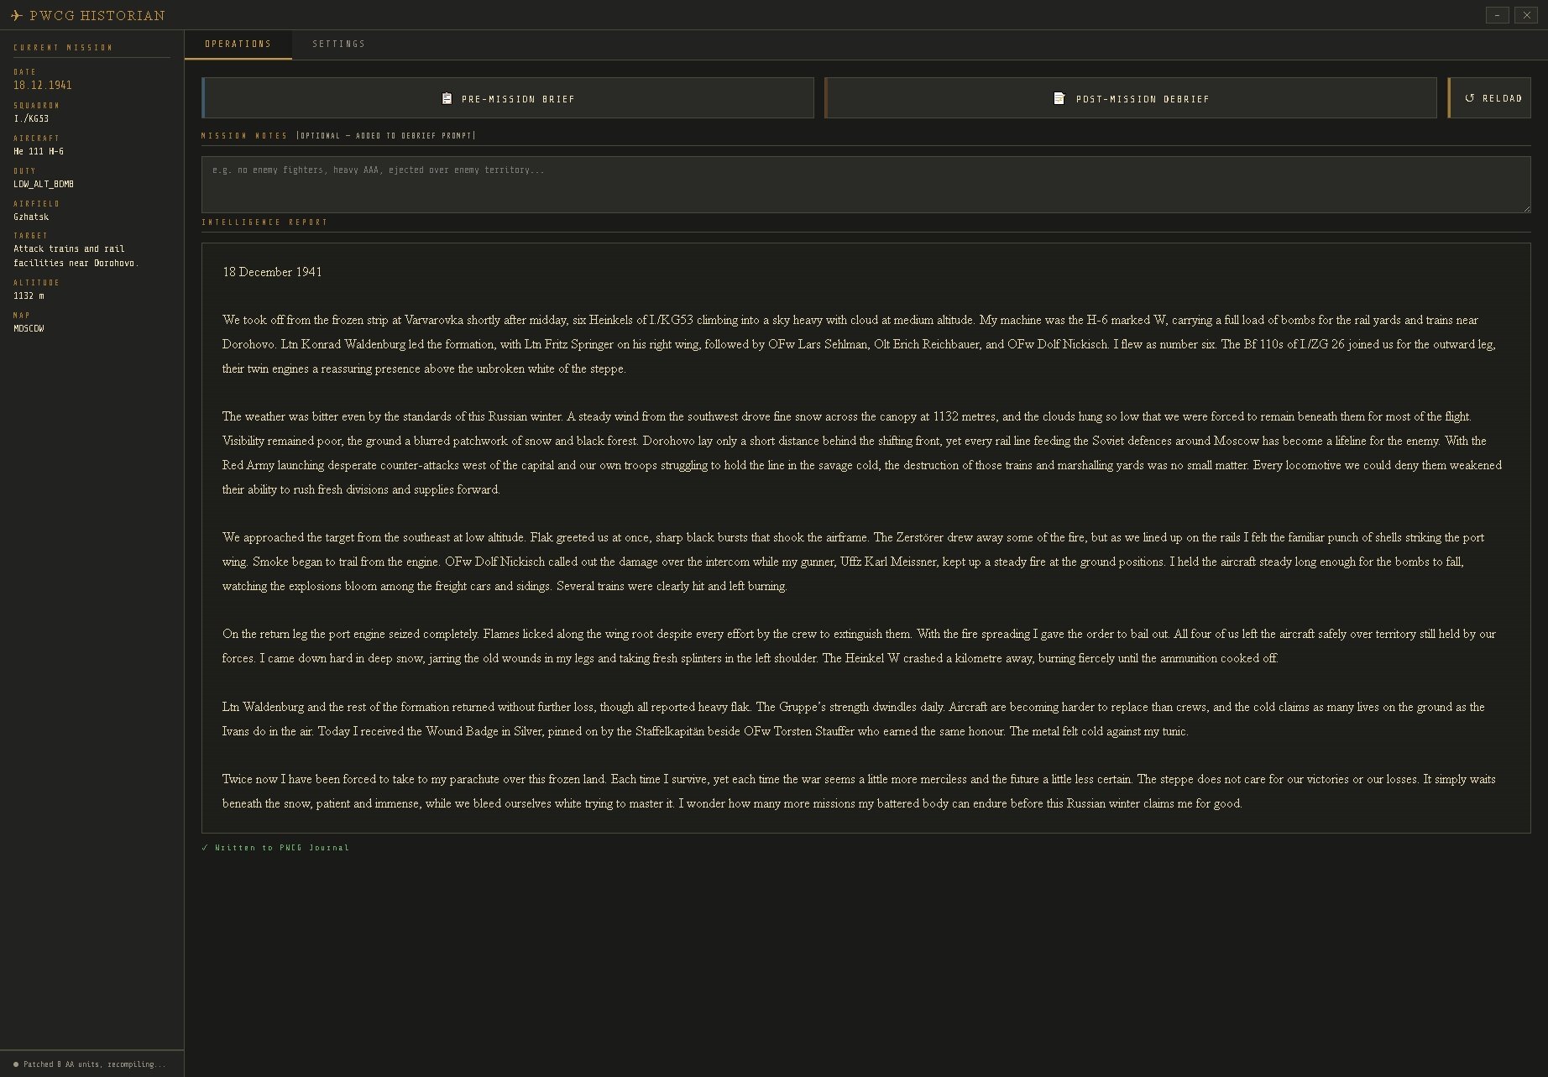Switch to the Settings tab

[x=338, y=44]
